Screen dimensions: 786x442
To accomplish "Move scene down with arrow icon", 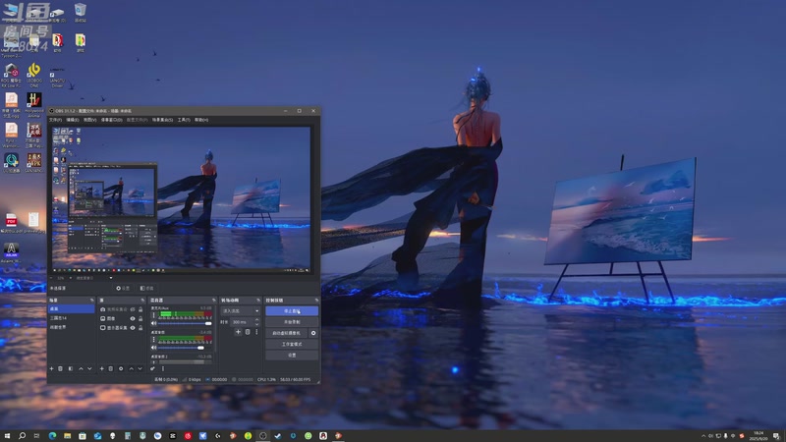I will click(89, 369).
